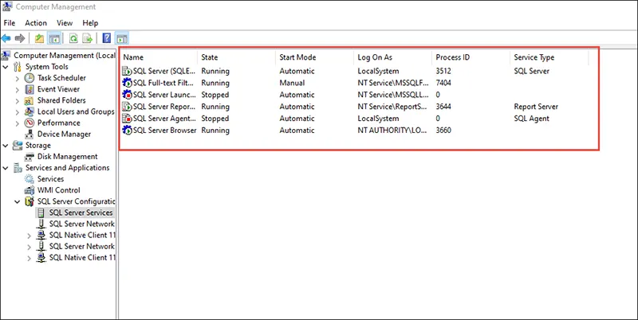This screenshot has height=320, width=638.
Task: Collapse the System Tools node
Action: [6, 67]
